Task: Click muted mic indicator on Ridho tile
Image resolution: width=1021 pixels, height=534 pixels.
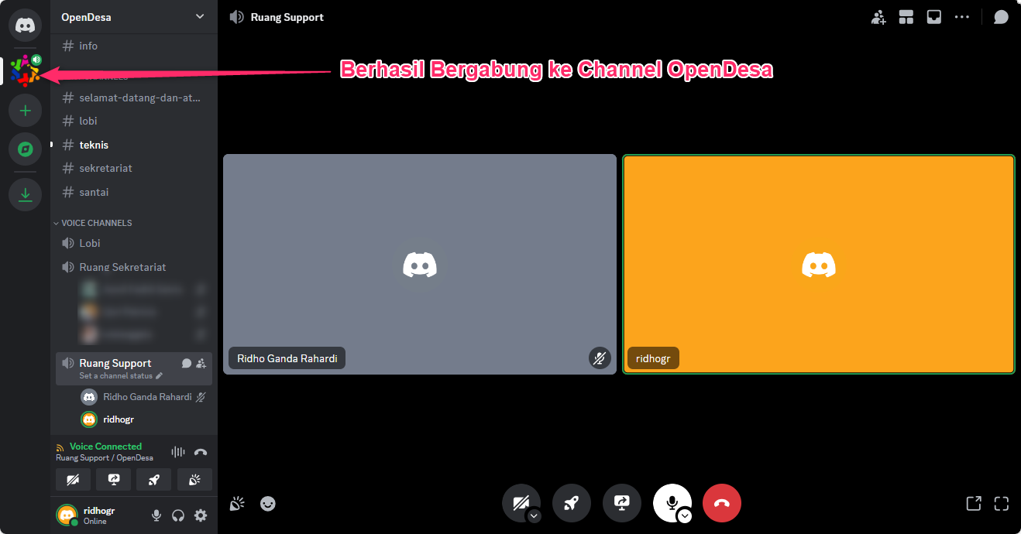Action: (x=599, y=358)
